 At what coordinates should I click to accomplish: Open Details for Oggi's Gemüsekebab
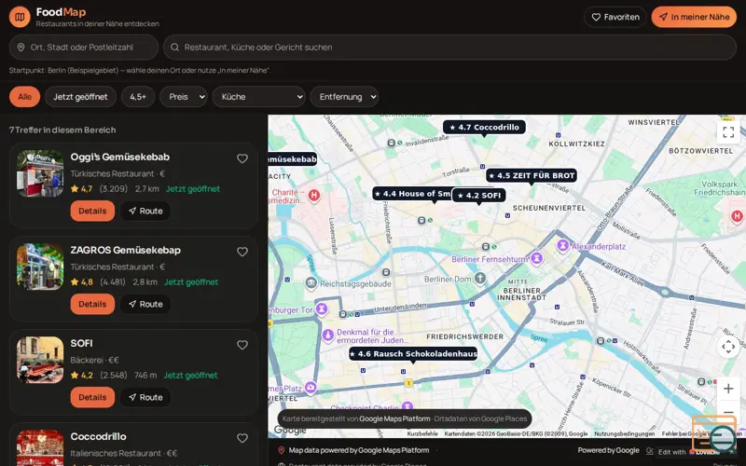click(92, 211)
